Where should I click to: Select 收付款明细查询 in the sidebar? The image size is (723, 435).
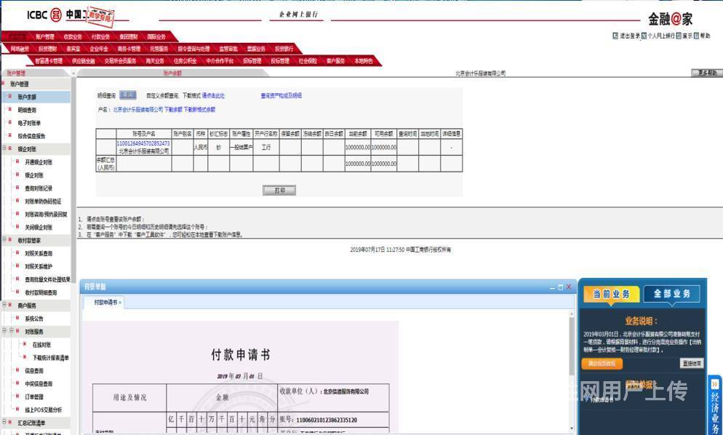point(41,292)
